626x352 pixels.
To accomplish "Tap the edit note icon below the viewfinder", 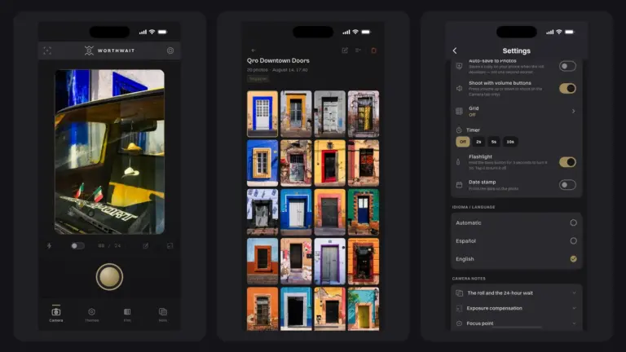I will pyautogui.click(x=146, y=246).
